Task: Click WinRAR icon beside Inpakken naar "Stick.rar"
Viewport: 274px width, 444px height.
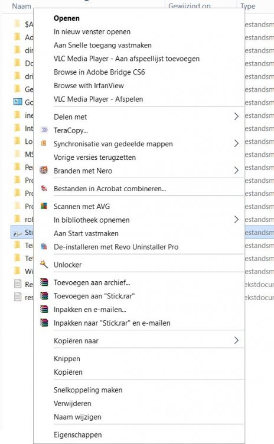Action: 44,323
